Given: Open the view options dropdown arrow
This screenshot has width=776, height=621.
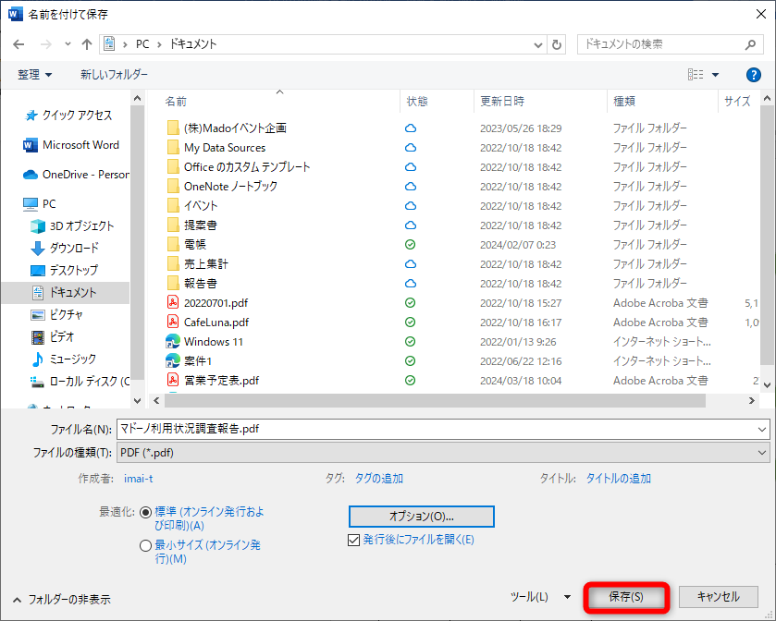Looking at the screenshot, I should [x=715, y=75].
